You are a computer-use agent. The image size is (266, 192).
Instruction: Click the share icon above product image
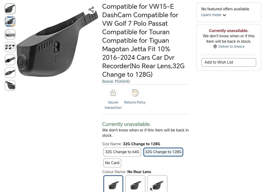(x=91, y=10)
